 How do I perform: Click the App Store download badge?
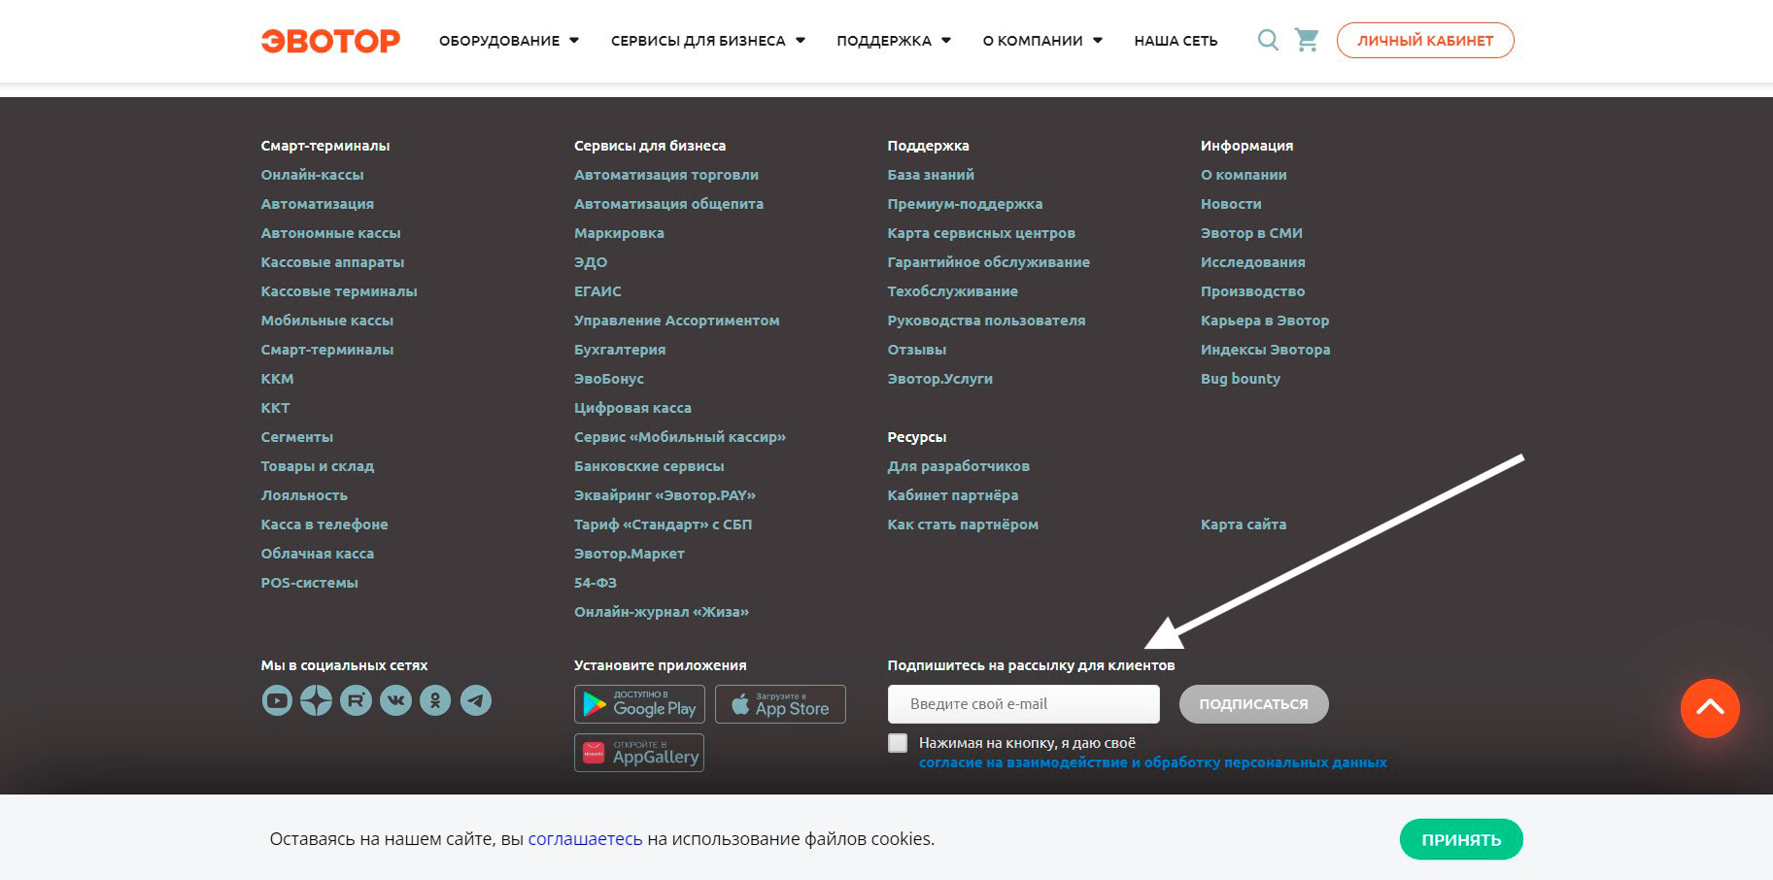pos(780,704)
